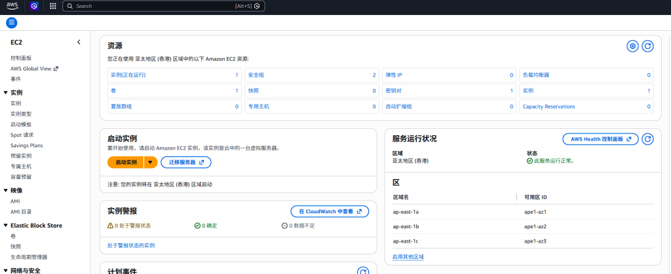Screen dimensions: 671x274
Task: Open the services grid menu
Action: 53,6
